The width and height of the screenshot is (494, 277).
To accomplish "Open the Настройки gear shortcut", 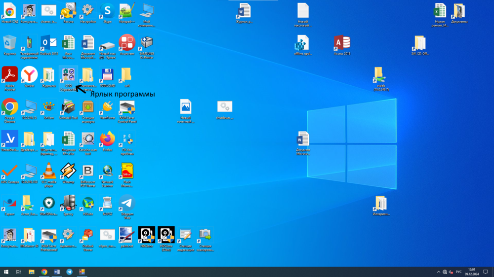I will coord(88,13).
